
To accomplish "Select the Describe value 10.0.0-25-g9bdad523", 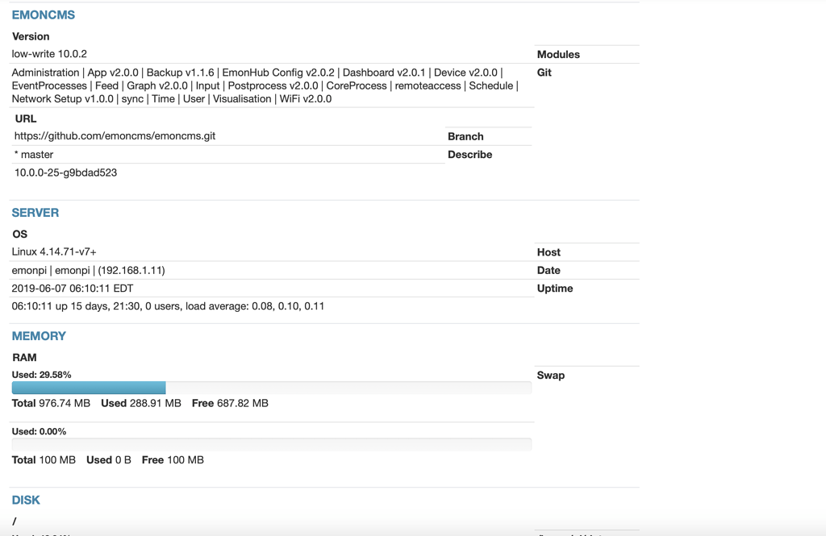I will pyautogui.click(x=64, y=172).
